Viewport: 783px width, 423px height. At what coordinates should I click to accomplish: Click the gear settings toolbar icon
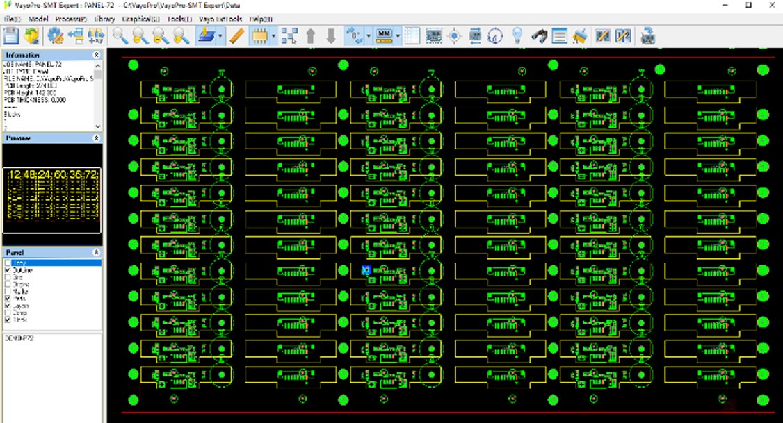55,35
